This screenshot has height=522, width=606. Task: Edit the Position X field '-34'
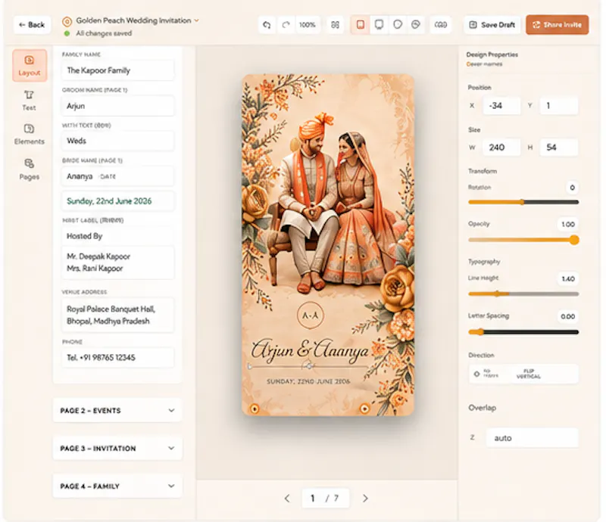click(501, 105)
